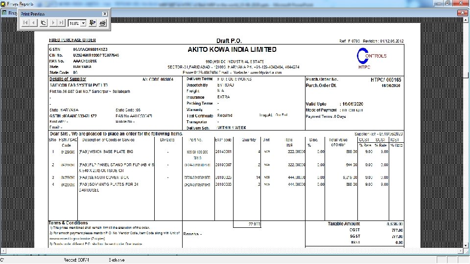Click the website www.htpcindia.com text

265,73
